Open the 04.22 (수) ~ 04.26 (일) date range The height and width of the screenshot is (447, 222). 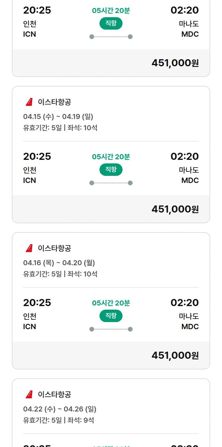point(59,409)
